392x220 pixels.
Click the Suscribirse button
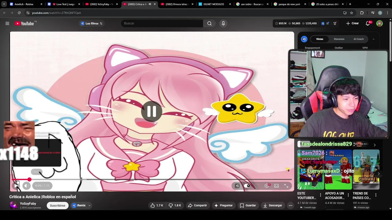58,206
